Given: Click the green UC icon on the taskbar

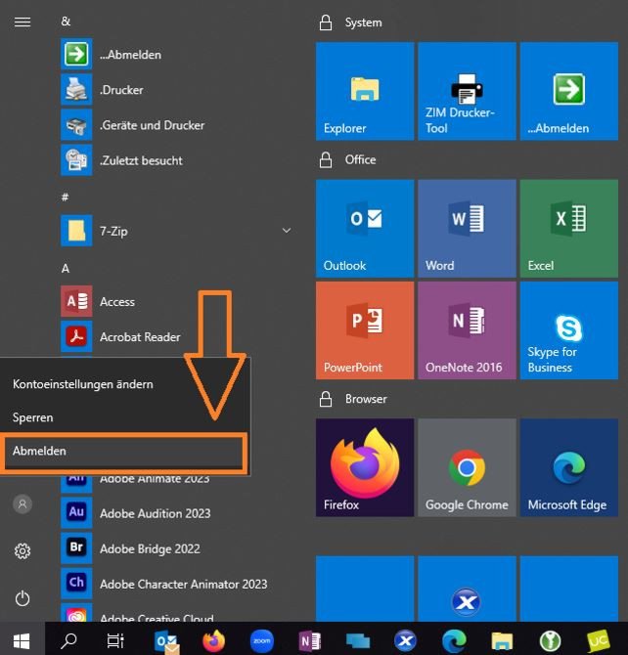Looking at the screenshot, I should click(599, 640).
